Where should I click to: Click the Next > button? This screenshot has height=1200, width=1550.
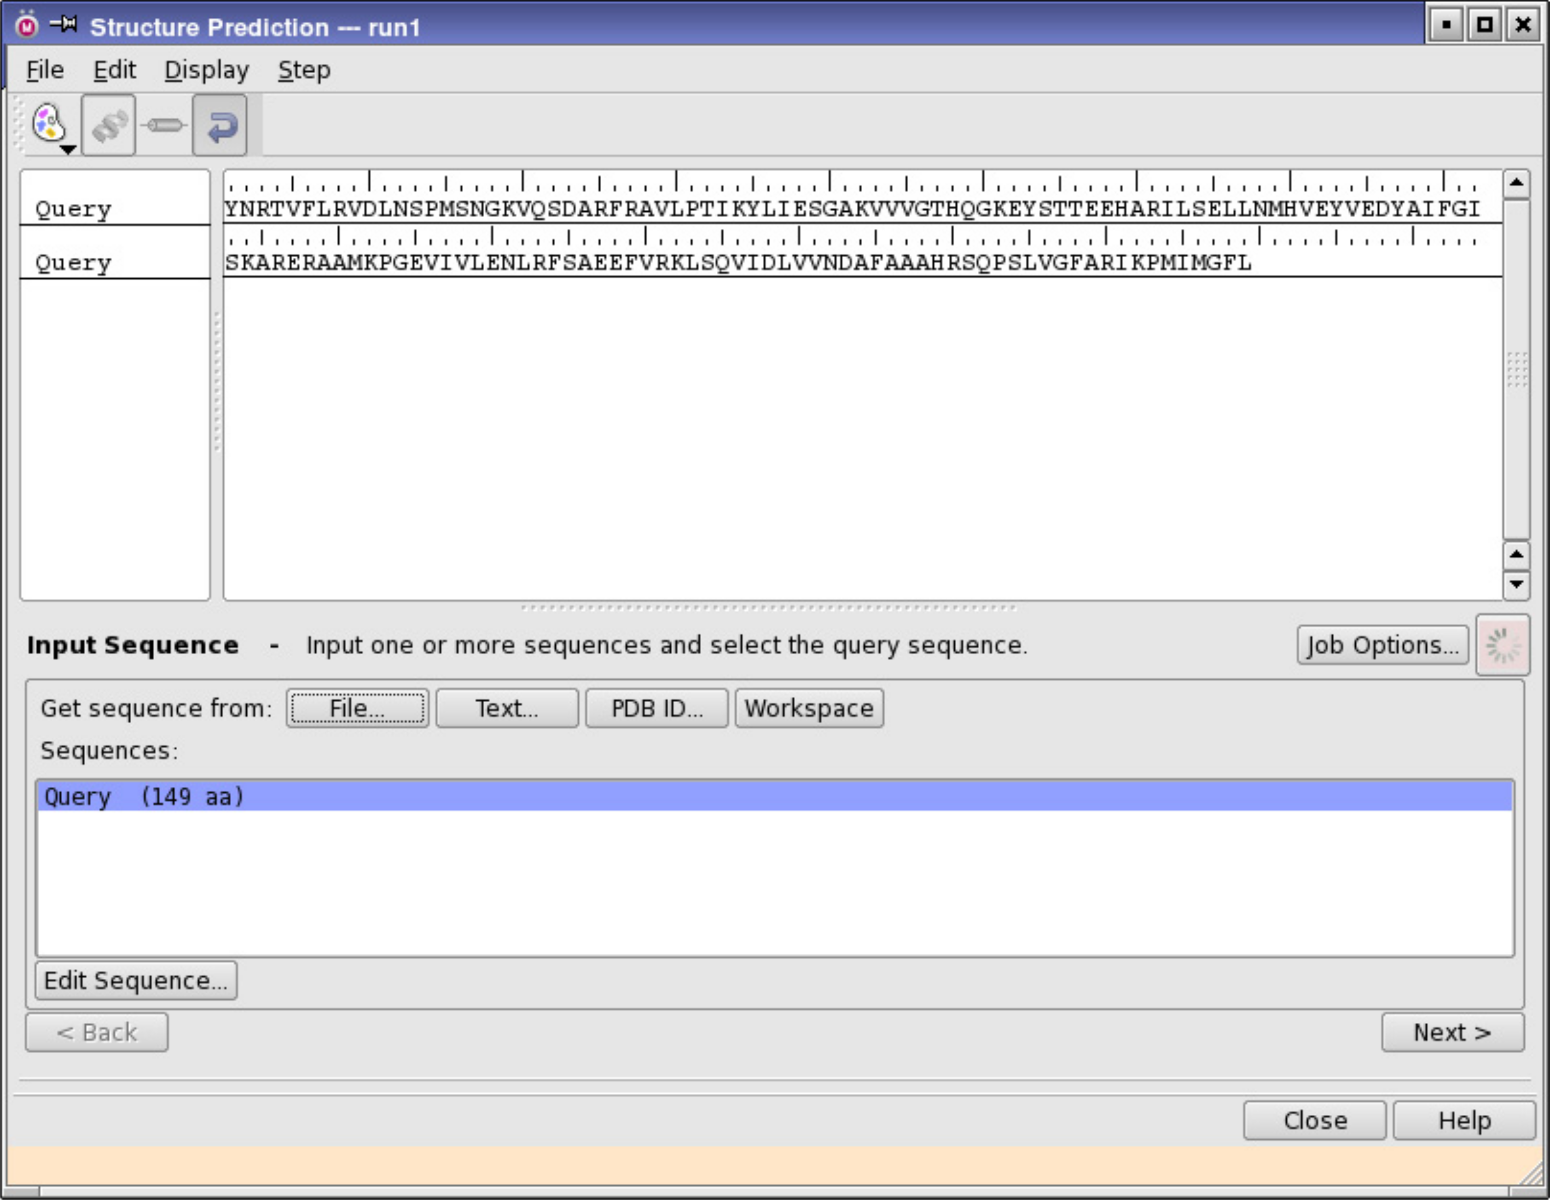(x=1452, y=1032)
